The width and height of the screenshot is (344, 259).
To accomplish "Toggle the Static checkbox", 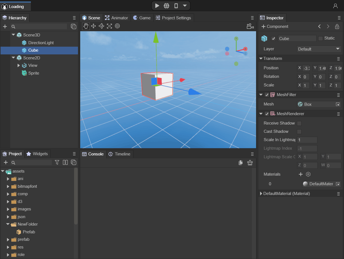I will 320,38.
